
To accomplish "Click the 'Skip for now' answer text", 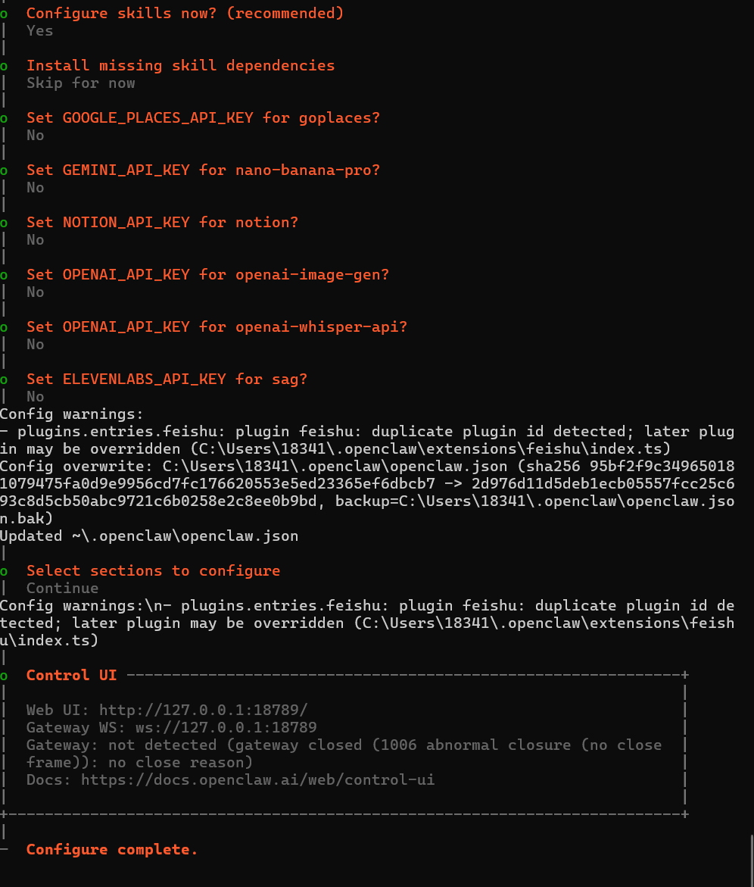I will 81,83.
